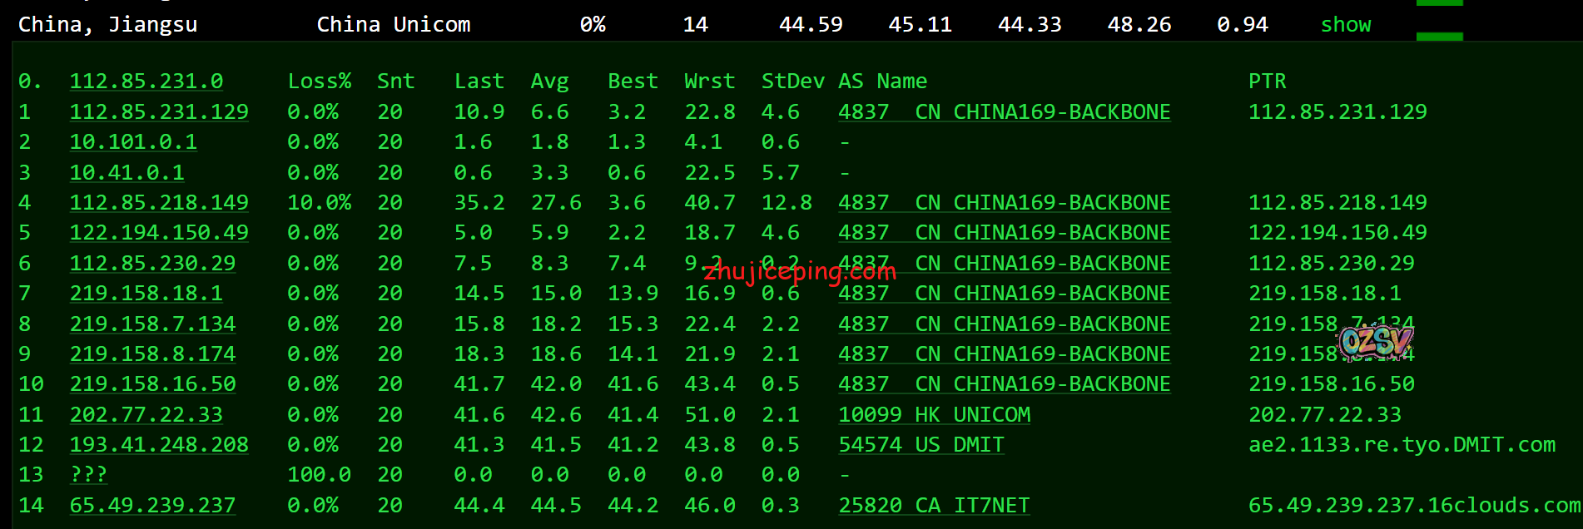Viewport: 1583px width, 529px height.
Task: Open underlined final hop IP 65.49.239.237
Action: (152, 506)
